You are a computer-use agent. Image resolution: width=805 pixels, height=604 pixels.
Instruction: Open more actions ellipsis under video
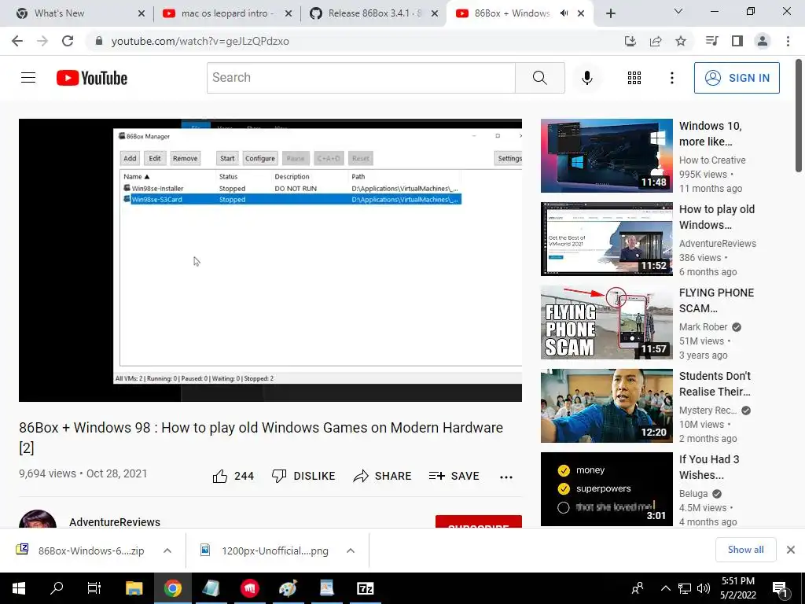click(x=506, y=477)
